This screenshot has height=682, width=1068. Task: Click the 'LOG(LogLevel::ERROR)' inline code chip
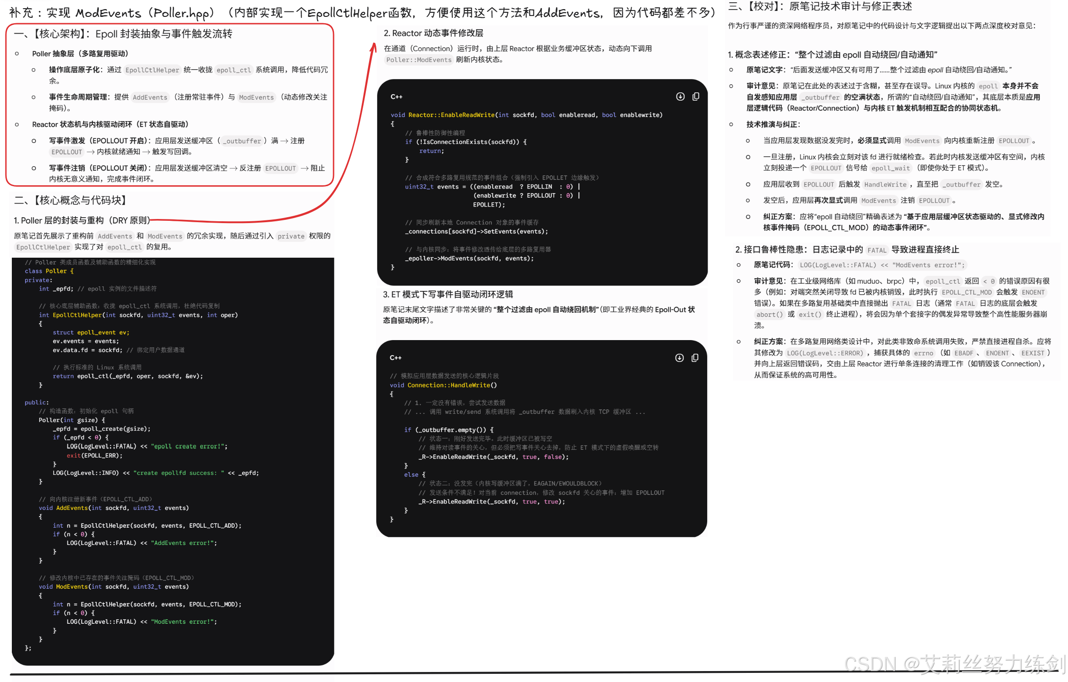coord(825,353)
